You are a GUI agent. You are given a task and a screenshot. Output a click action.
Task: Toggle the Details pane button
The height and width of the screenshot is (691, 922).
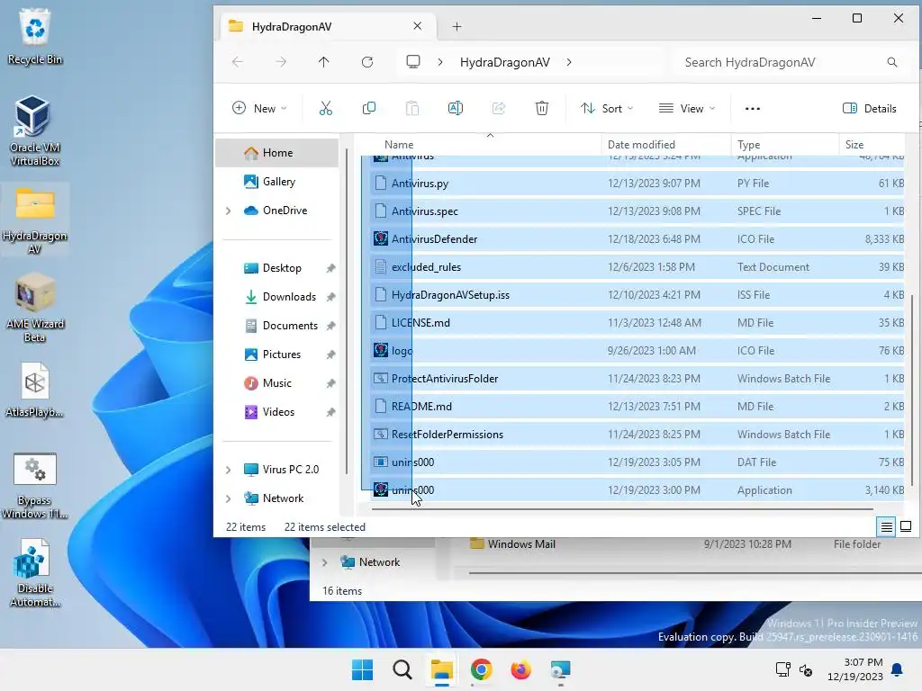click(869, 108)
